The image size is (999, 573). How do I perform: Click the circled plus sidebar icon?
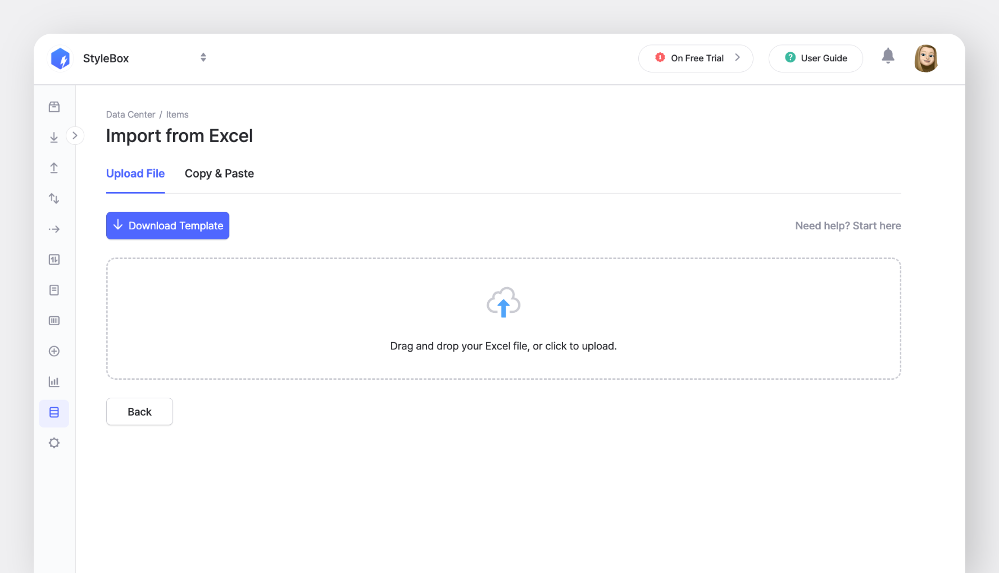(54, 351)
